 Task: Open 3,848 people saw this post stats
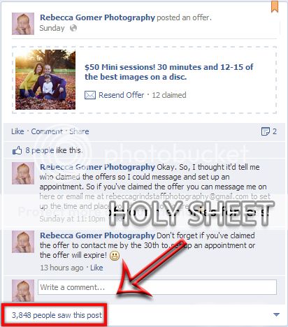(57, 315)
